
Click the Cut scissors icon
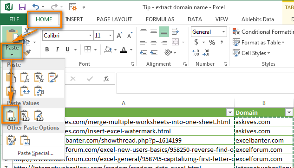tap(27, 31)
